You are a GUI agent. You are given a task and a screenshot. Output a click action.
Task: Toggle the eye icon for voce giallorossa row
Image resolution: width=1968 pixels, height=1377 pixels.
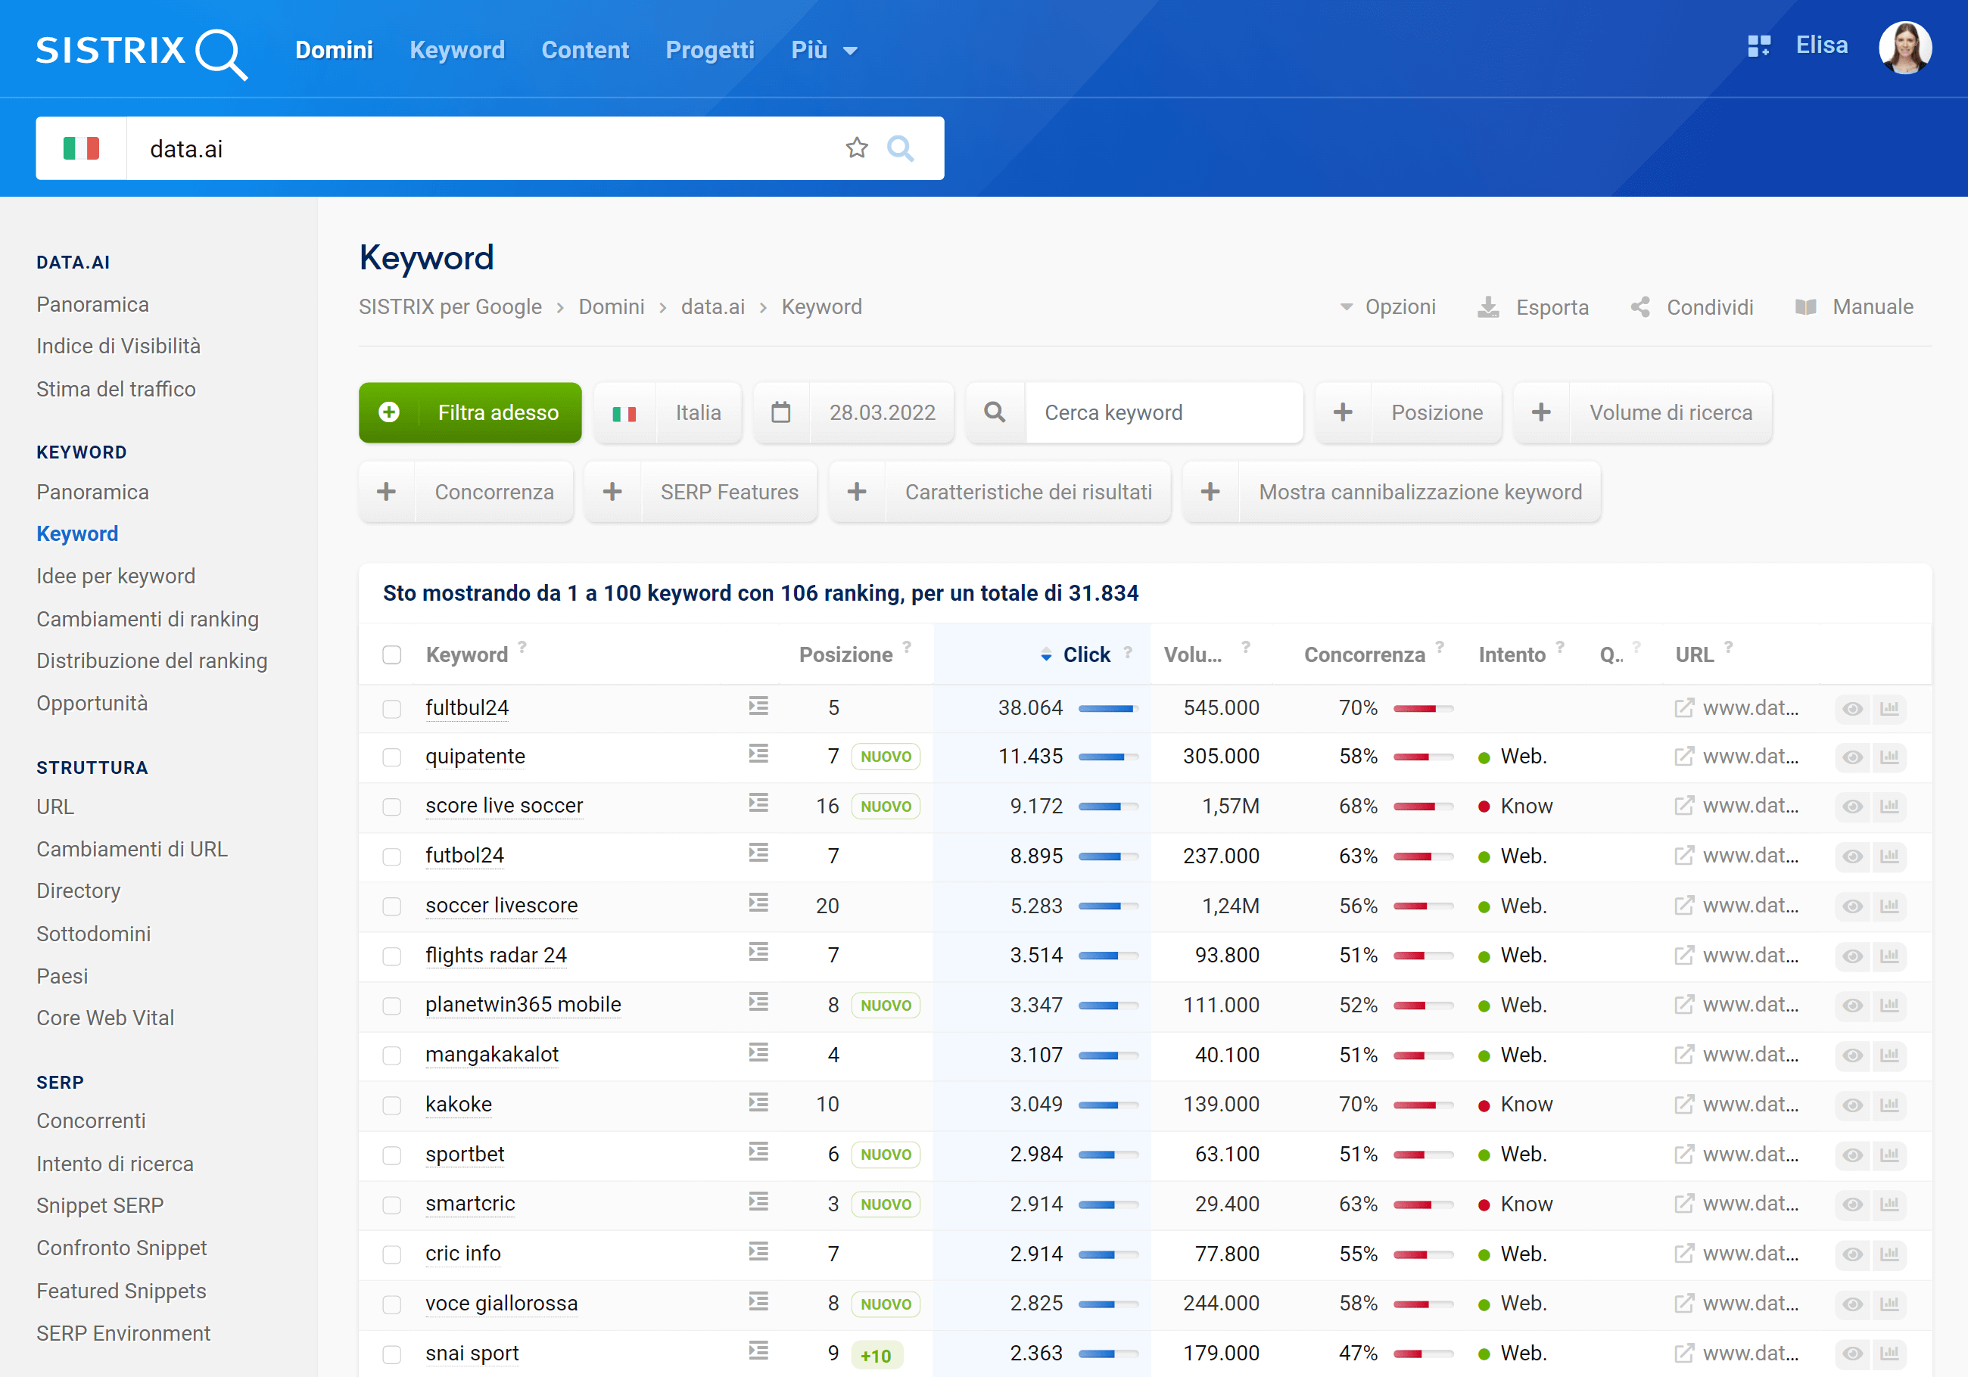click(x=1852, y=1304)
